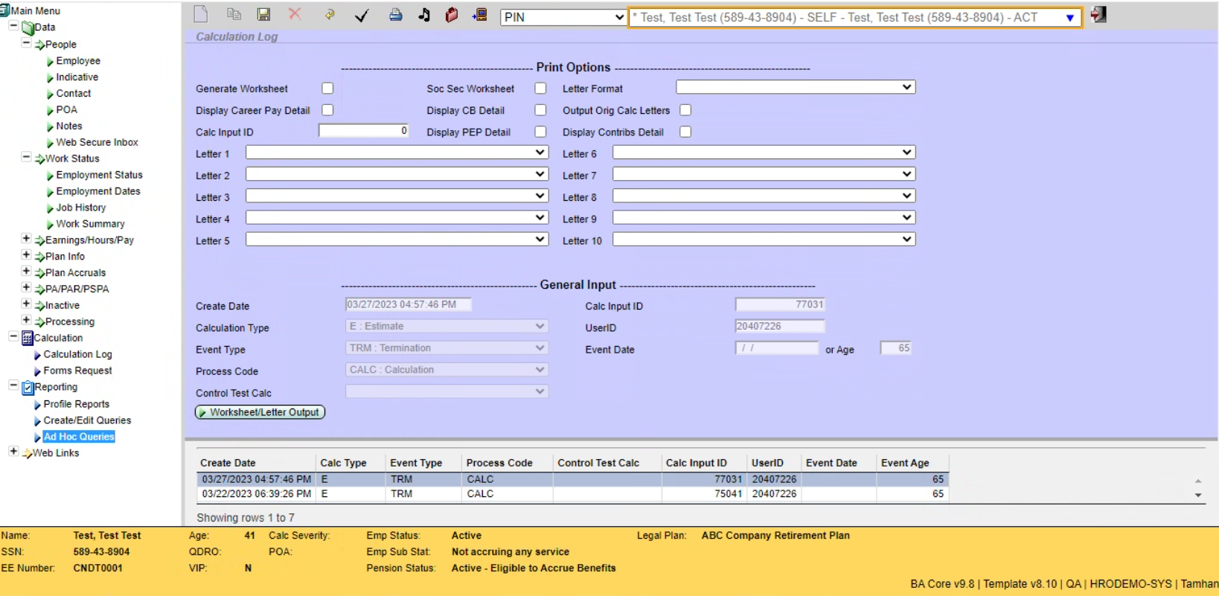Click the red X delete icon
Screen dimensions: 1219x596
(295, 14)
